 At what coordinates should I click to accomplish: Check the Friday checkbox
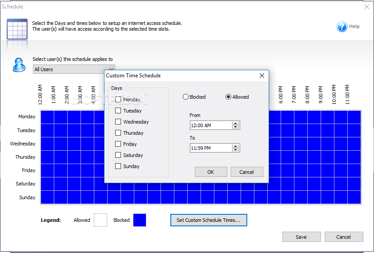pos(118,144)
